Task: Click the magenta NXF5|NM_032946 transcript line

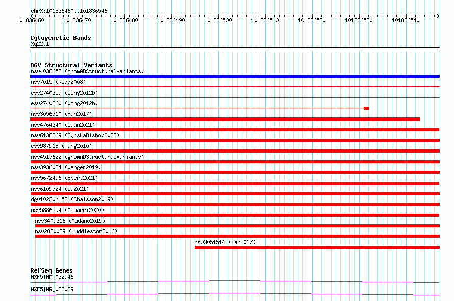Action: coord(235,281)
